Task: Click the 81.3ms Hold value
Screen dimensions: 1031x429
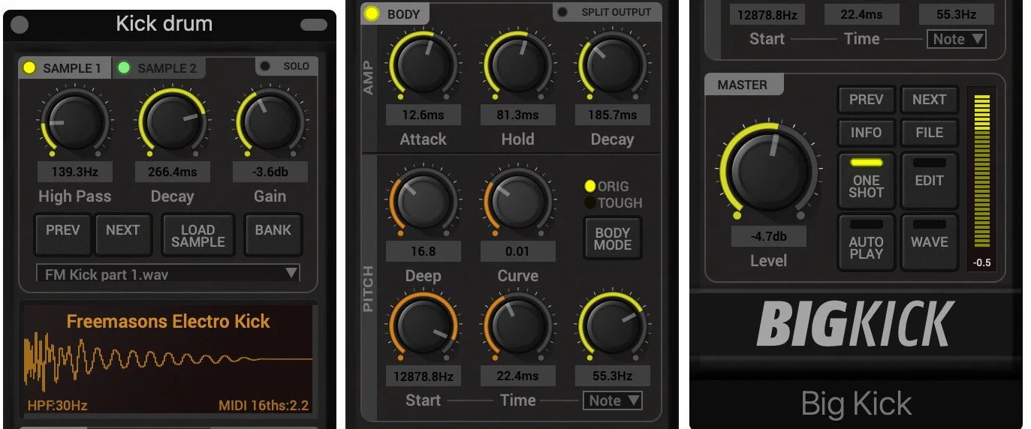Action: pyautogui.click(x=518, y=115)
